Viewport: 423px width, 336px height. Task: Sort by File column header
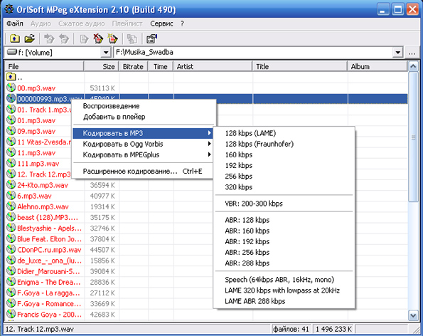(x=45, y=66)
